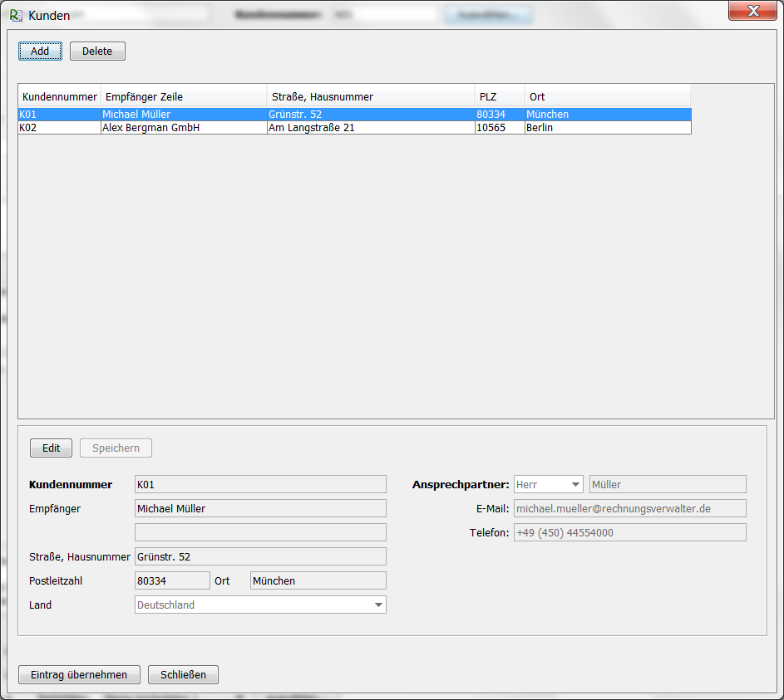The image size is (784, 700).
Task: Click the Postleitzahl field with 80334
Action: (172, 581)
